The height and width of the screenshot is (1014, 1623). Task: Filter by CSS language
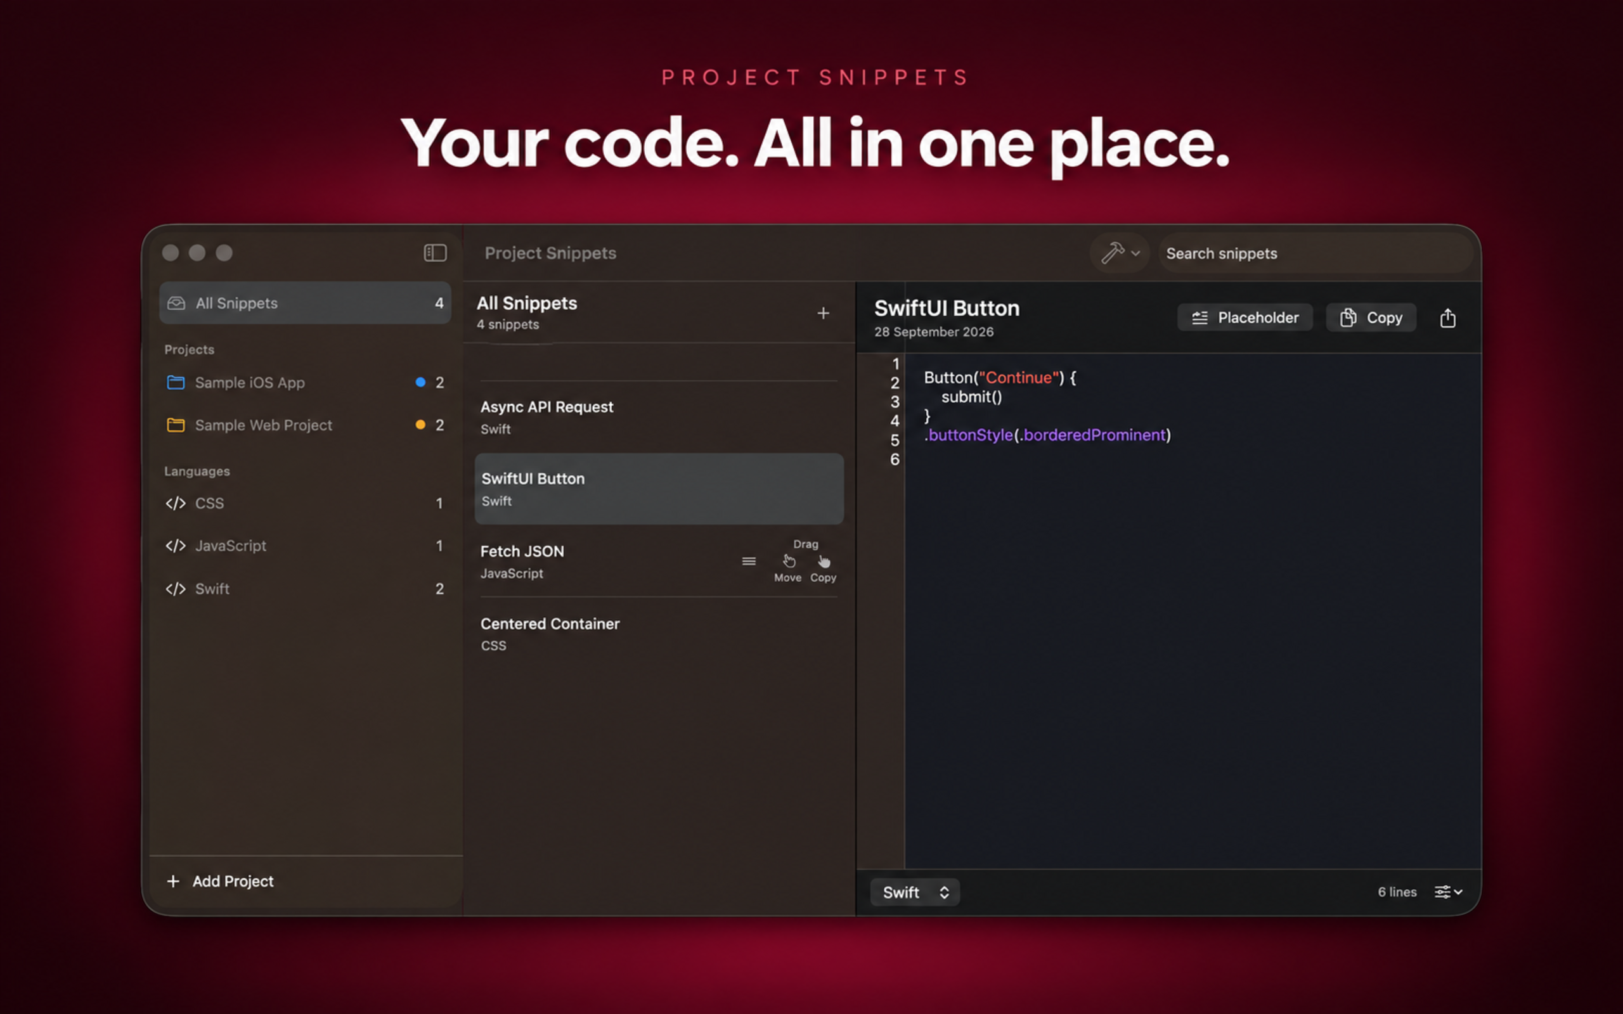305,503
